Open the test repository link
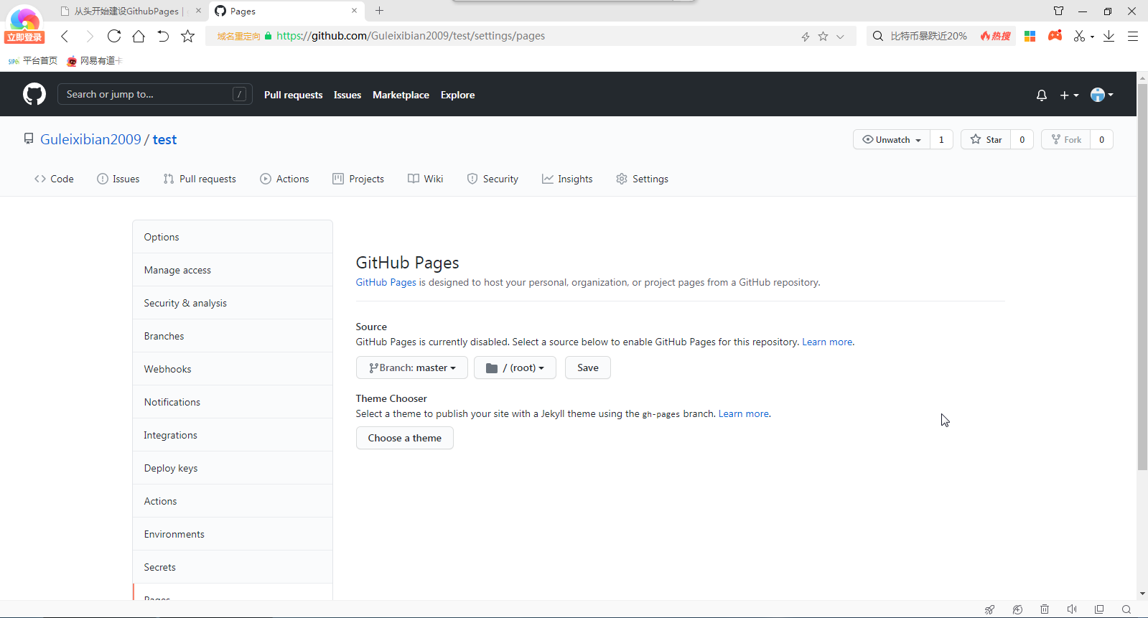1148x618 pixels. click(164, 139)
